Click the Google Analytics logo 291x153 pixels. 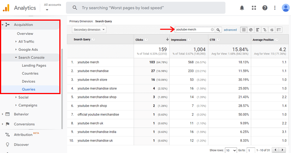pos(6,8)
